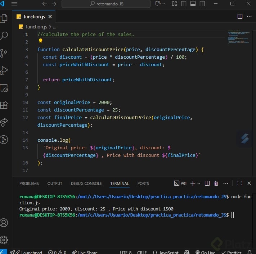
Task: Expand the editor More Actions menu
Action: tap(249, 17)
